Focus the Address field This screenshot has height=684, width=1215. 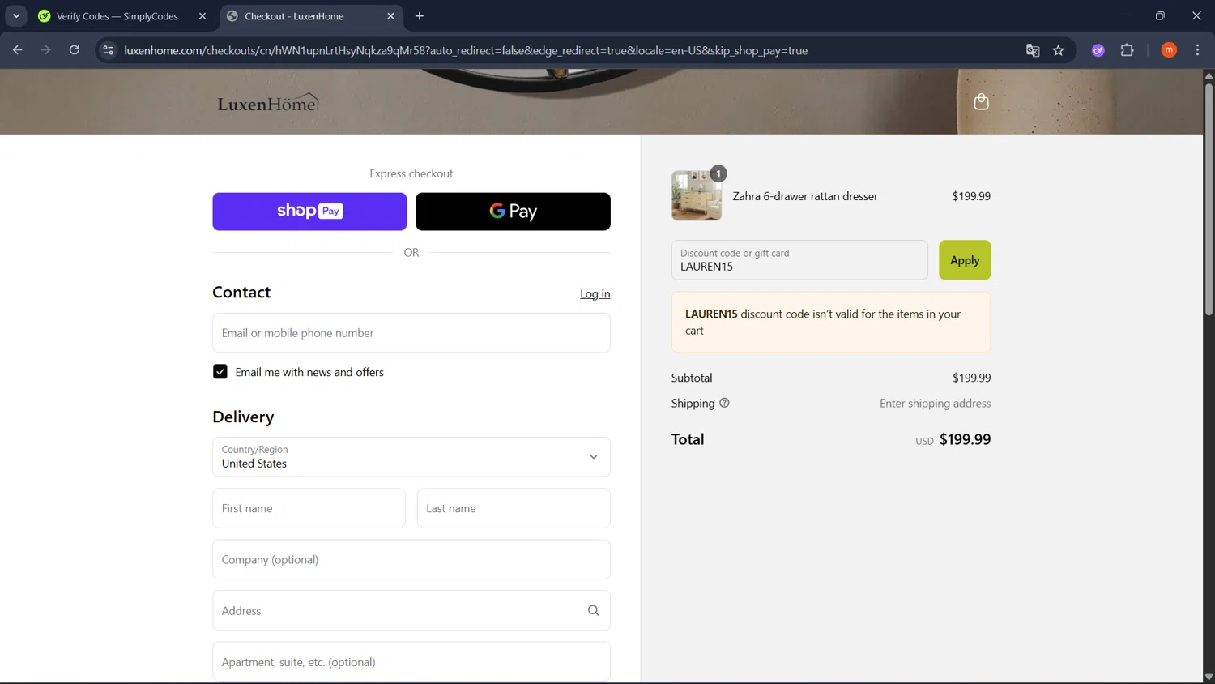point(411,611)
